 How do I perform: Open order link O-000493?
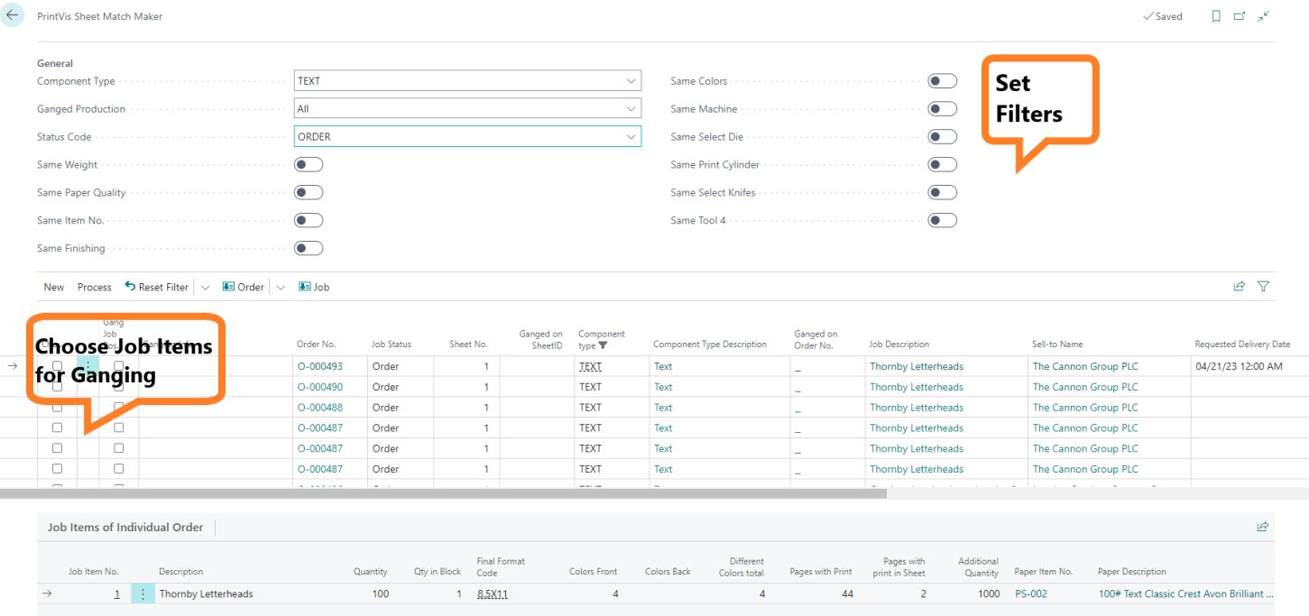click(319, 366)
